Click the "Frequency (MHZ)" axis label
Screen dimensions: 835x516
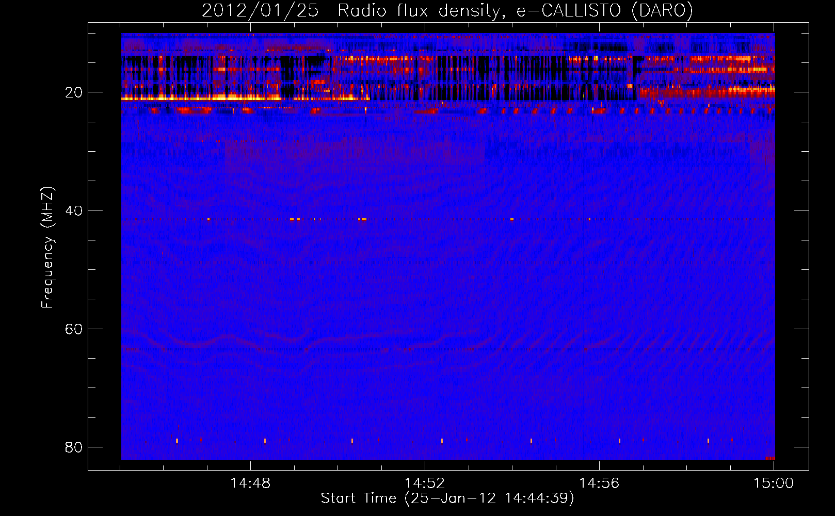click(47, 248)
